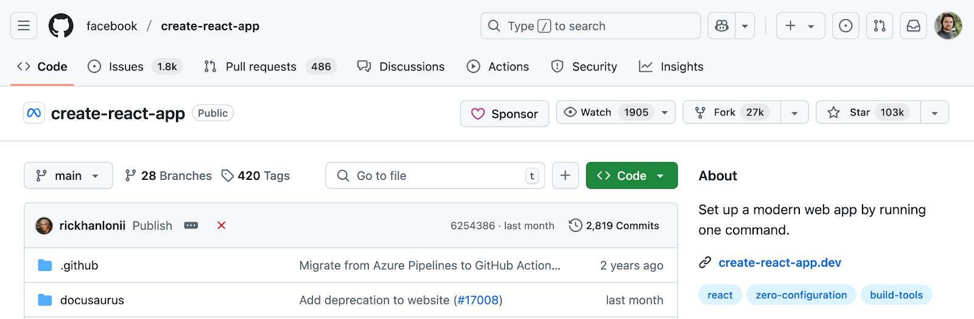Viewport: 974px width, 319px height.
Task: Switch to the Actions tab
Action: [498, 66]
